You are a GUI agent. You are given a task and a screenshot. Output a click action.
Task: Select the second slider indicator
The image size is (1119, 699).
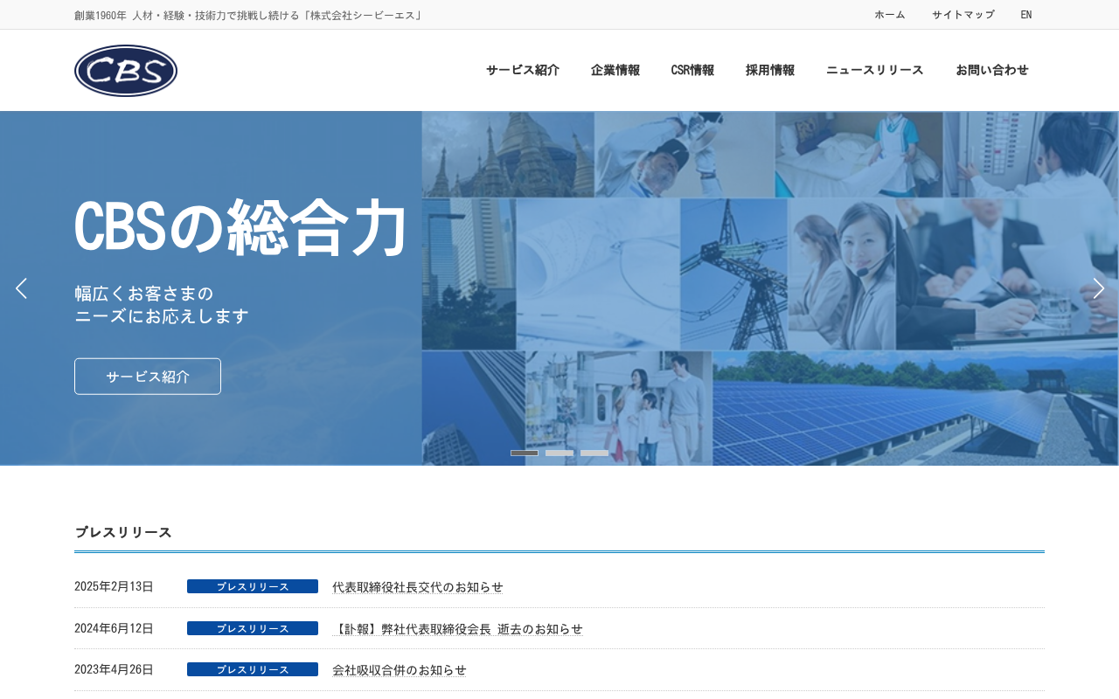pyautogui.click(x=559, y=453)
